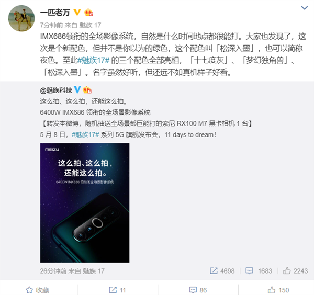
Task: Open #魅族17# hashtag in main post
Action: pyautogui.click(x=93, y=60)
